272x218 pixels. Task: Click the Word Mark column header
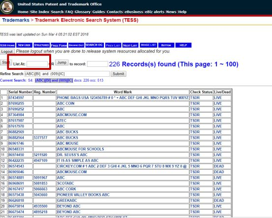point(122,92)
